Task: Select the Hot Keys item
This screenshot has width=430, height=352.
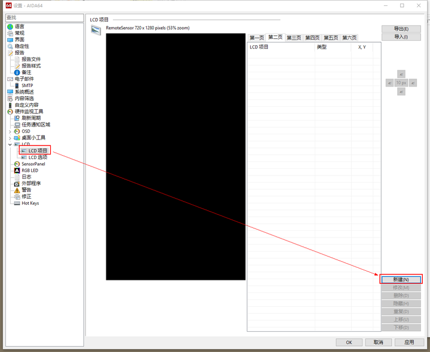Action: pos(30,203)
